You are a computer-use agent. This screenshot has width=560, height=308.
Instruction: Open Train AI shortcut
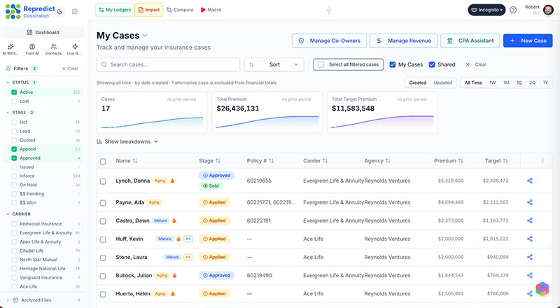coord(32,49)
